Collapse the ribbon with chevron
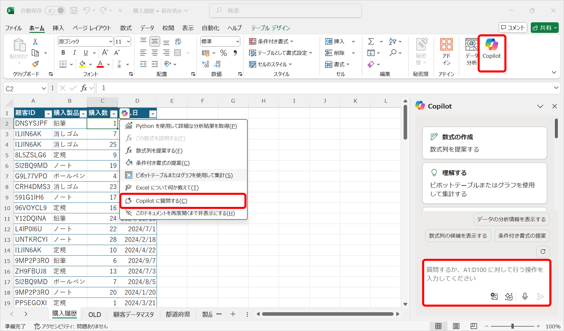 554,72
